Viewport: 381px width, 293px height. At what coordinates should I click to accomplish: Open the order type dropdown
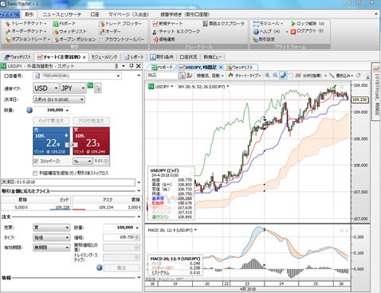click(x=52, y=237)
